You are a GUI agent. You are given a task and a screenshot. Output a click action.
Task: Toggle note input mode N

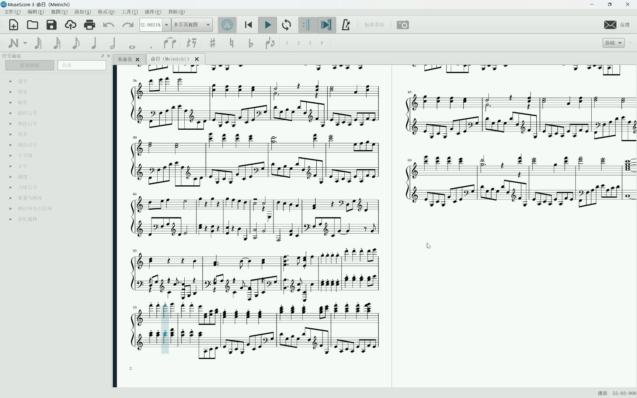tap(13, 43)
